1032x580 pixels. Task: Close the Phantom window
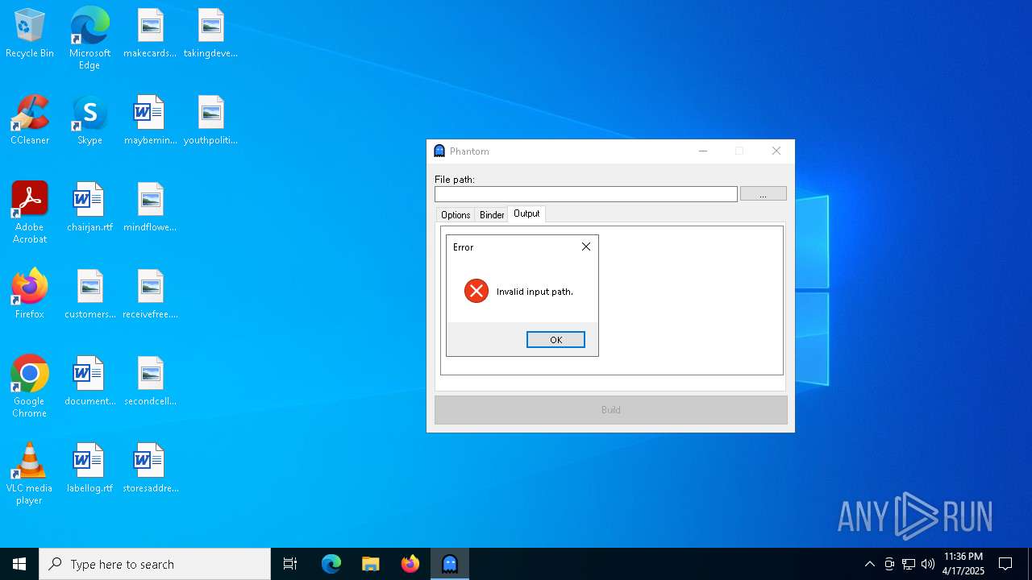(776, 151)
